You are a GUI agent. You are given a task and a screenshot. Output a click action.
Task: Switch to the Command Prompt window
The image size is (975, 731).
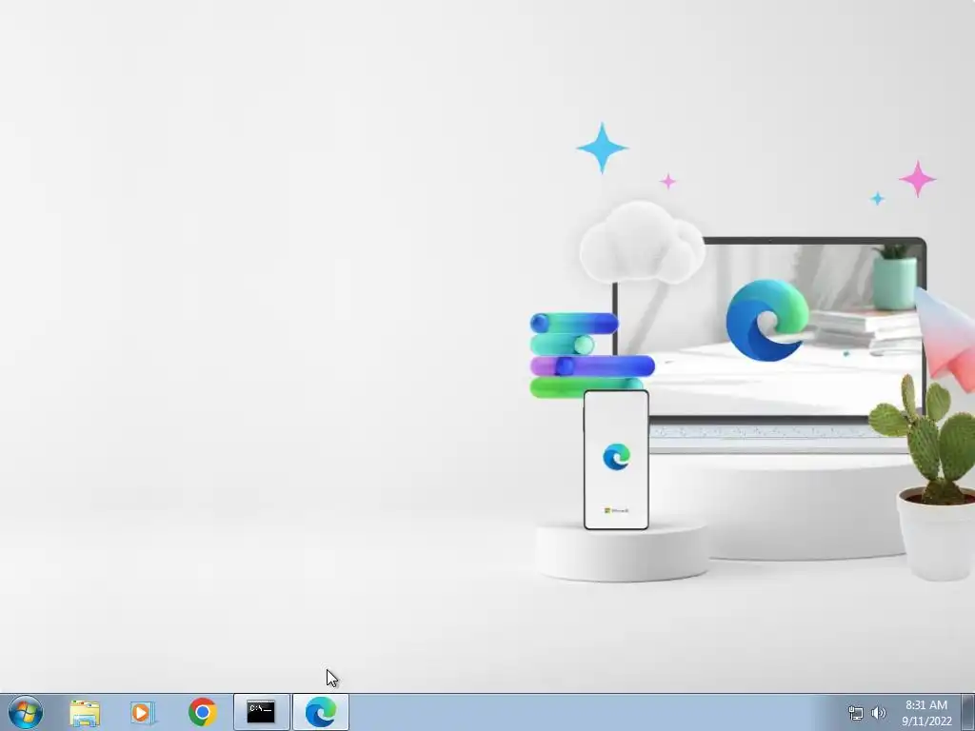[x=261, y=712]
